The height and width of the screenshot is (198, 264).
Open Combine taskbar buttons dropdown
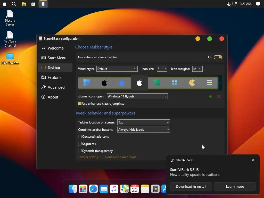pos(144,130)
